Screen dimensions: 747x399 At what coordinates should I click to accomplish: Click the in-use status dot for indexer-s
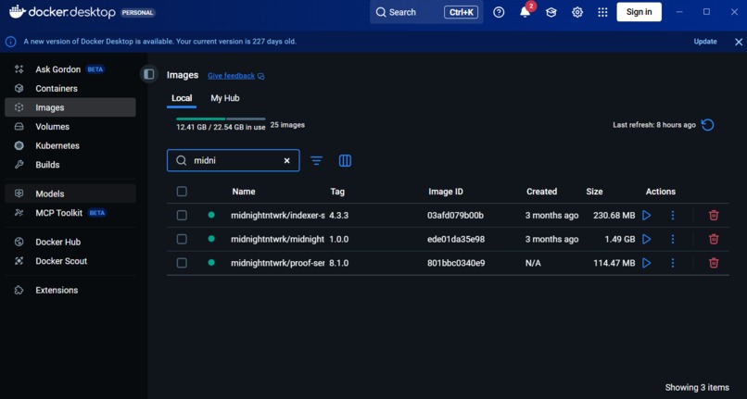click(211, 215)
